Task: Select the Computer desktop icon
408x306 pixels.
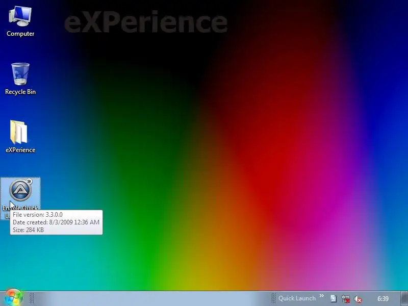Action: (x=20, y=21)
